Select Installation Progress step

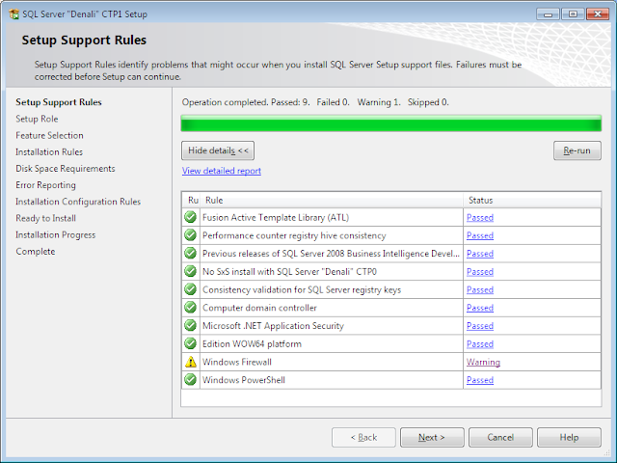(x=56, y=235)
